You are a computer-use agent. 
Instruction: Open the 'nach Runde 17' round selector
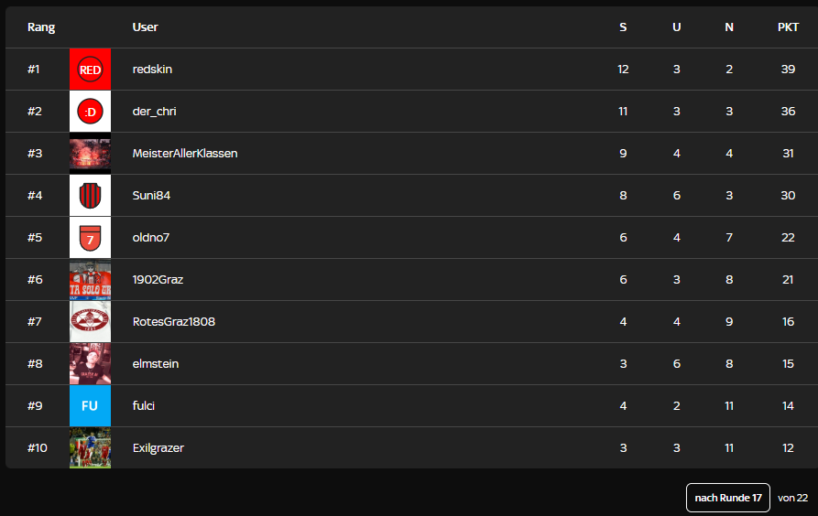point(728,498)
